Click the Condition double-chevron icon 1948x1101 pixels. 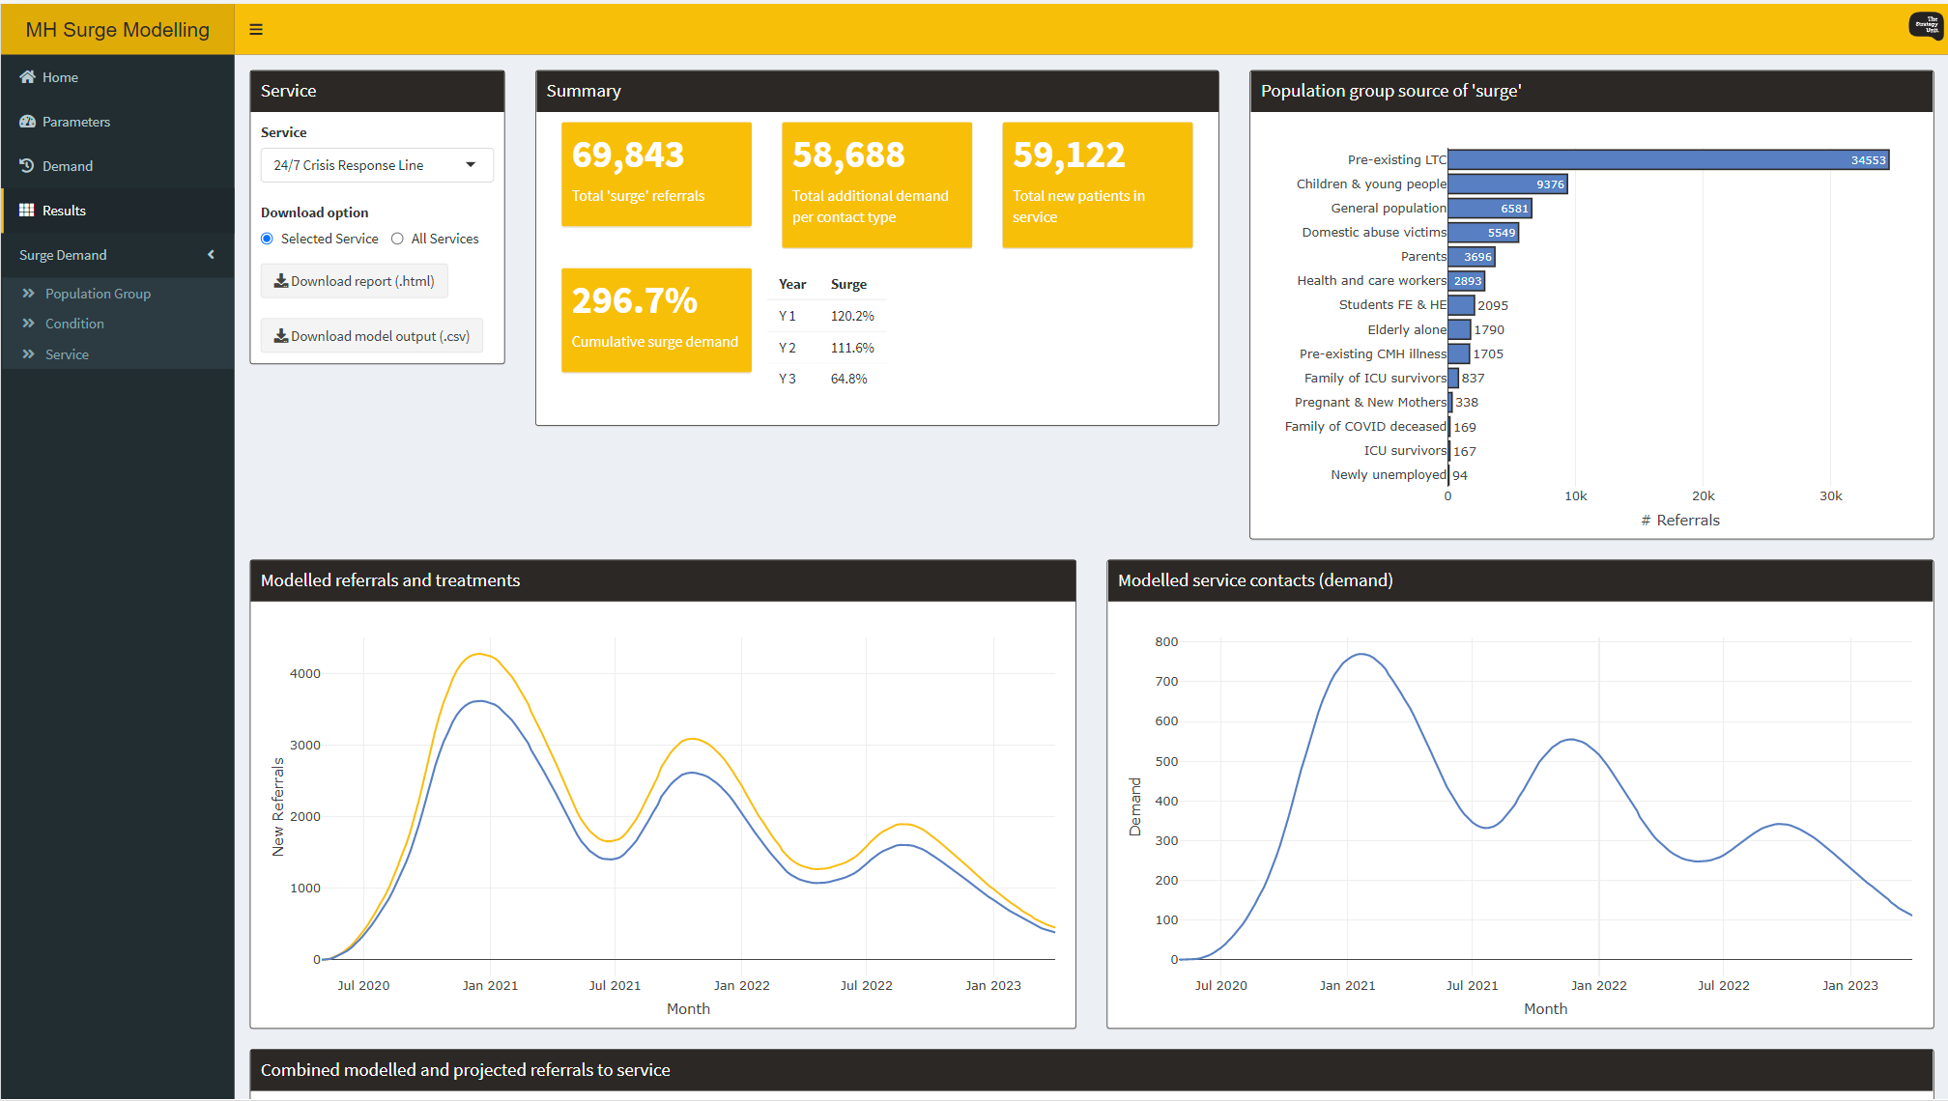click(29, 324)
